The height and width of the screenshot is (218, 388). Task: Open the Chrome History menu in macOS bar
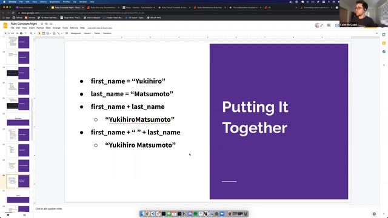pyautogui.click(x=43, y=2)
